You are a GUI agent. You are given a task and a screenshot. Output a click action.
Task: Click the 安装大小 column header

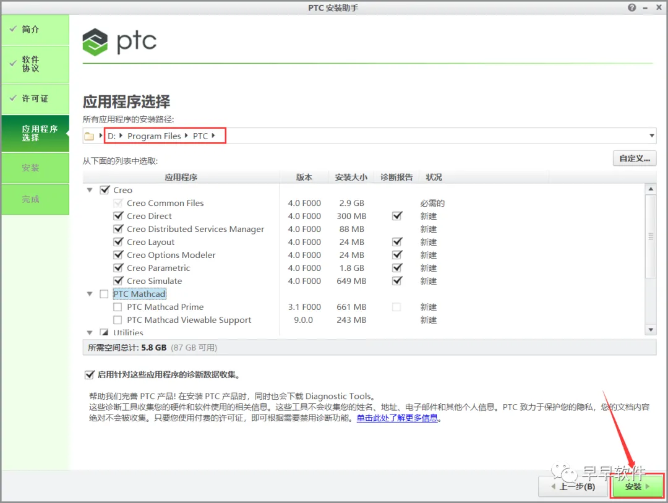[351, 178]
